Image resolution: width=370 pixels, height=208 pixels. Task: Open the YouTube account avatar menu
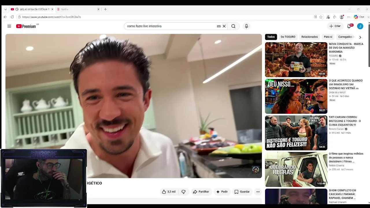tap(360, 26)
